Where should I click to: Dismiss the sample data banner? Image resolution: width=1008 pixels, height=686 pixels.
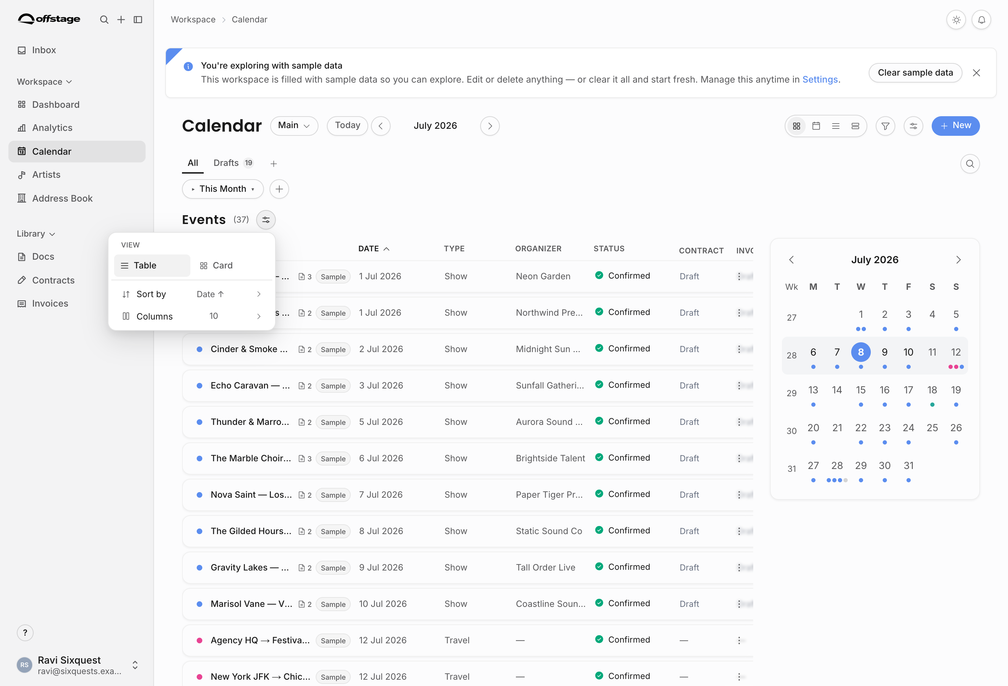click(976, 73)
